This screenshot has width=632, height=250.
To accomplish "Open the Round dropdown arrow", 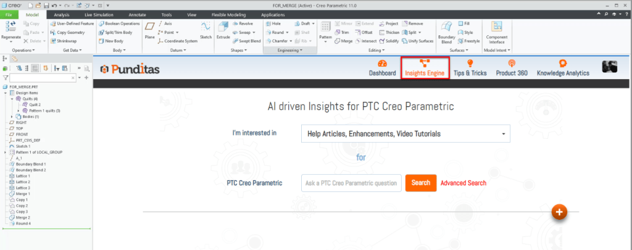I will 287,32.
